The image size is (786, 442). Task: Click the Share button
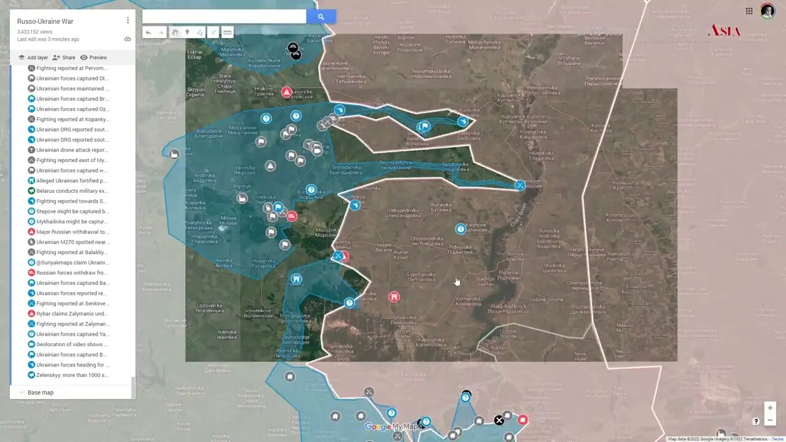[64, 58]
